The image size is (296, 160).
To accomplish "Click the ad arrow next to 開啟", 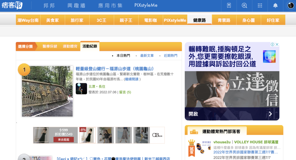I will (x=270, y=114).
